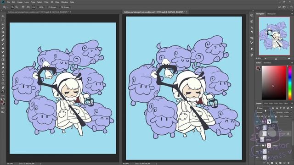Select the Healing Brush tool
Viewport: 294px width, 165px height.
click(x=3, y=40)
